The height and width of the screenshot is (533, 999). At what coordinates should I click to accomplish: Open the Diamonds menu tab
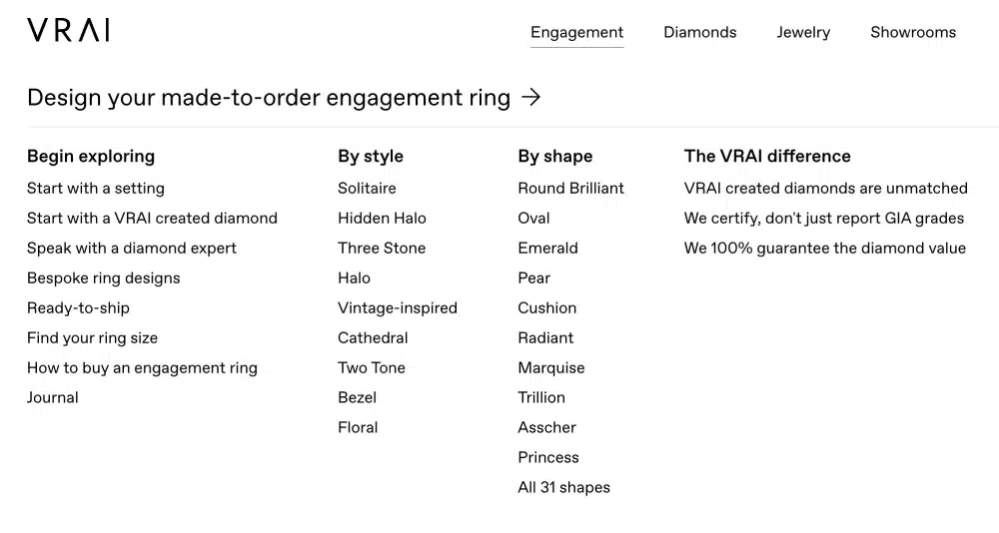coord(699,32)
